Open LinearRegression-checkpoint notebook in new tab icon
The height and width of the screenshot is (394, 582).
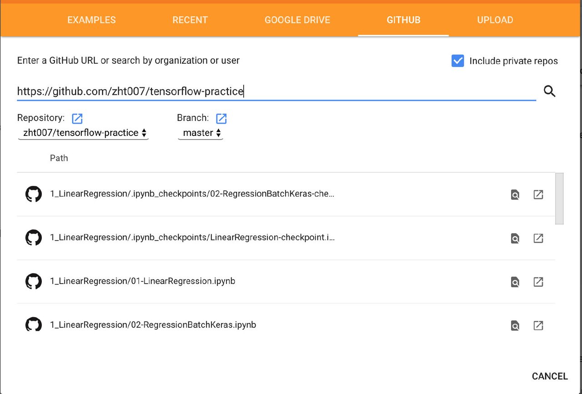pyautogui.click(x=538, y=238)
